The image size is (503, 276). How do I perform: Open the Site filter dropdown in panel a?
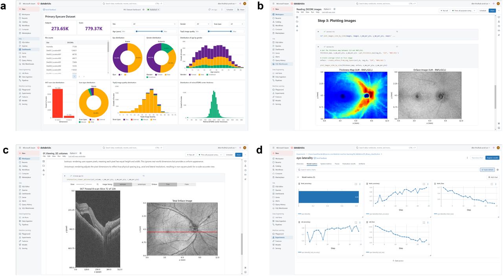[x=154, y=24]
